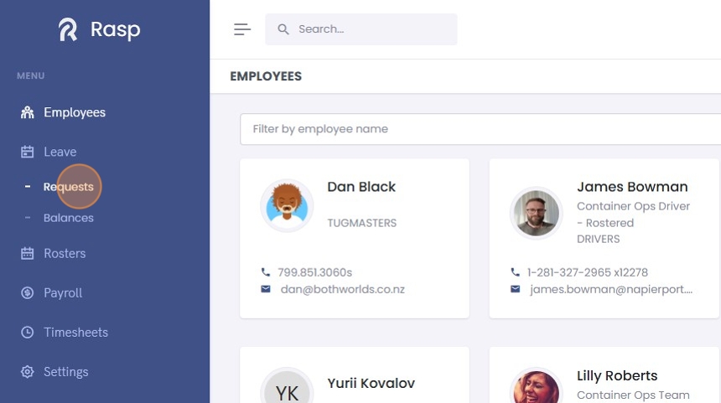Open Dan Black's avatar thumbnail
This screenshot has height=403, width=721.
pos(287,205)
